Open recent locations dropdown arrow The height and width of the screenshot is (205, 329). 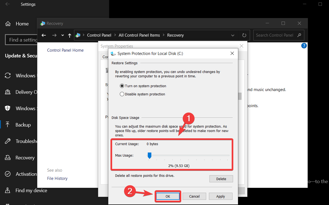point(63,35)
